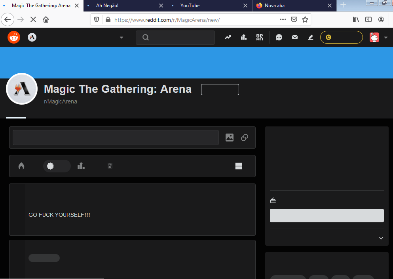The height and width of the screenshot is (279, 393).
Task: Click the image post icon
Action: (x=230, y=138)
